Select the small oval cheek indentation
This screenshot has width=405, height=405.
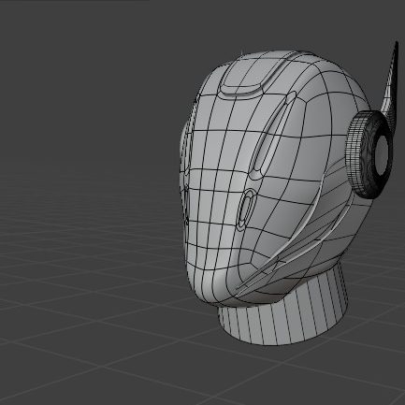(x=246, y=210)
